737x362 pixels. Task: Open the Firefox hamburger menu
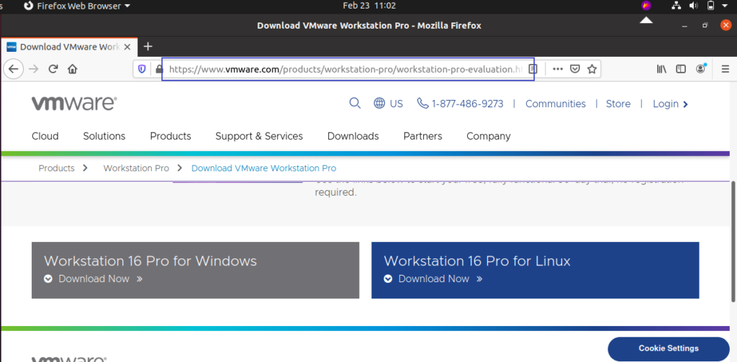click(x=725, y=69)
